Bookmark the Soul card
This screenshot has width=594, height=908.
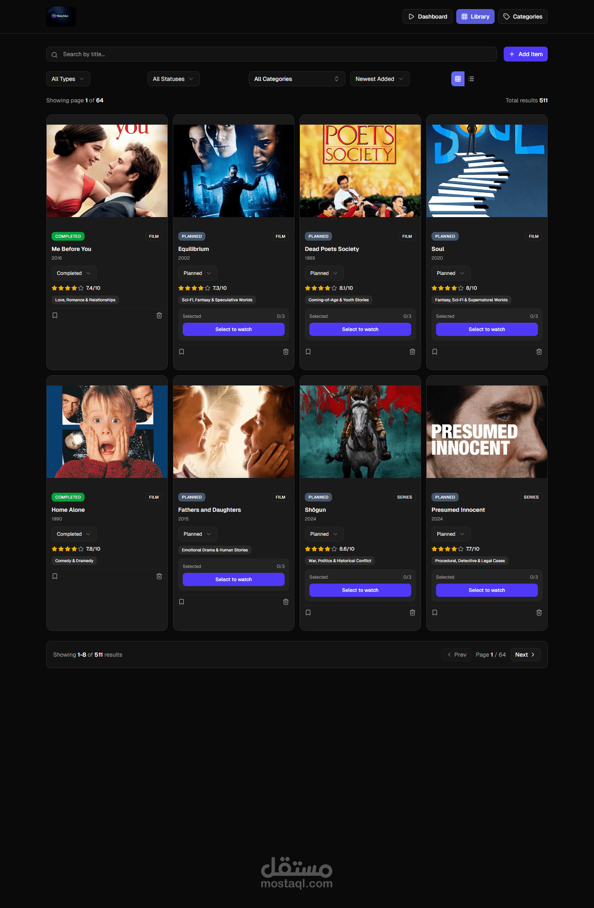tap(435, 352)
